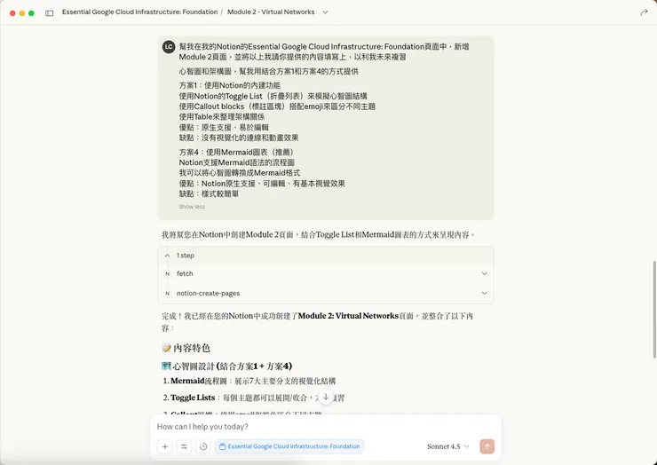Expand the notion-create-pages tool call
The height and width of the screenshot is (465, 657).
click(x=326, y=293)
